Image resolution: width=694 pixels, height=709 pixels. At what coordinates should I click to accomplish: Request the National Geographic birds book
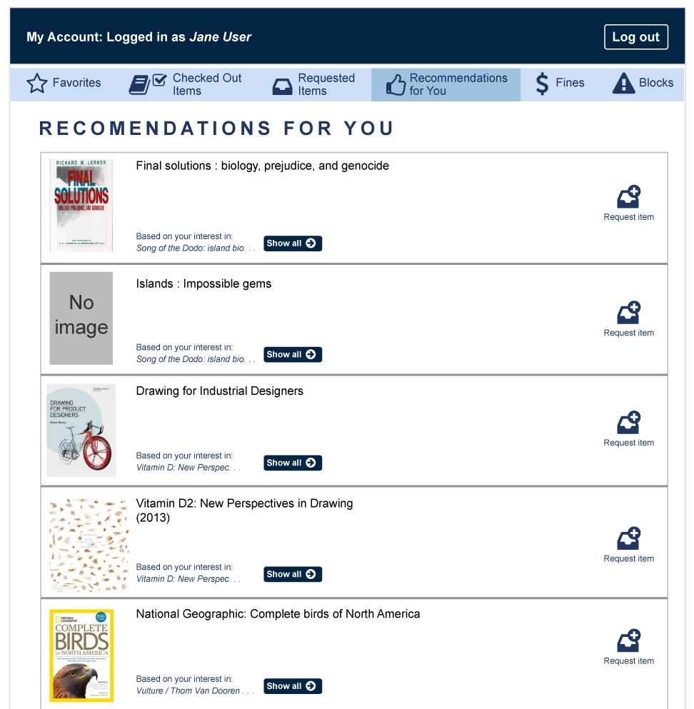[x=628, y=647]
